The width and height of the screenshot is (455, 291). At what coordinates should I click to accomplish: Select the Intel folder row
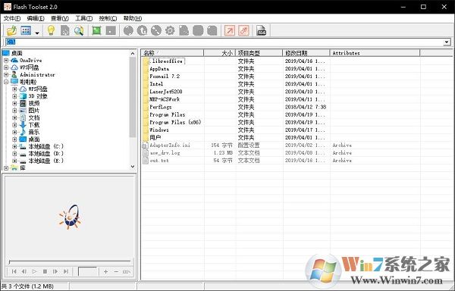pyautogui.click(x=156, y=84)
